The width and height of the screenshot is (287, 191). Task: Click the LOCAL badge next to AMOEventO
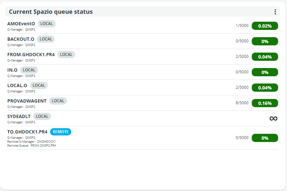[x=47, y=24]
